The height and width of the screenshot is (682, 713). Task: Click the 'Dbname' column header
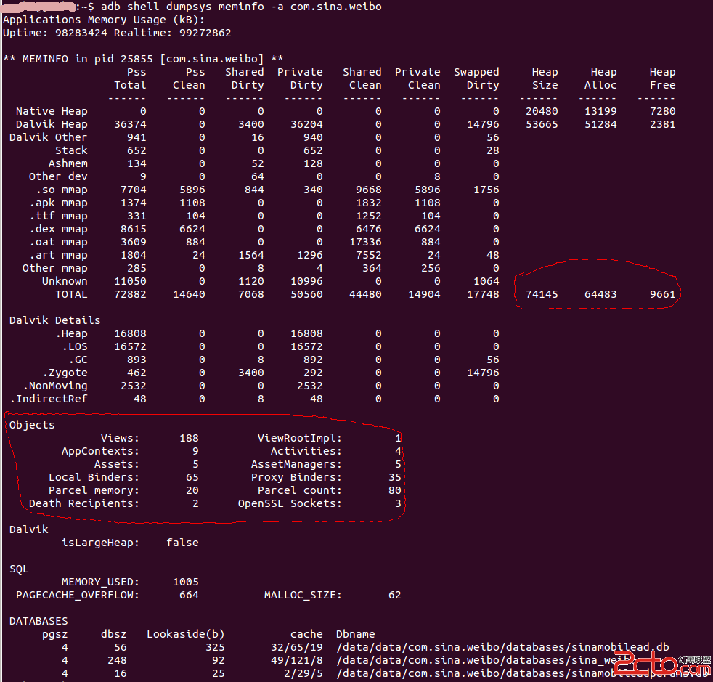click(x=355, y=635)
